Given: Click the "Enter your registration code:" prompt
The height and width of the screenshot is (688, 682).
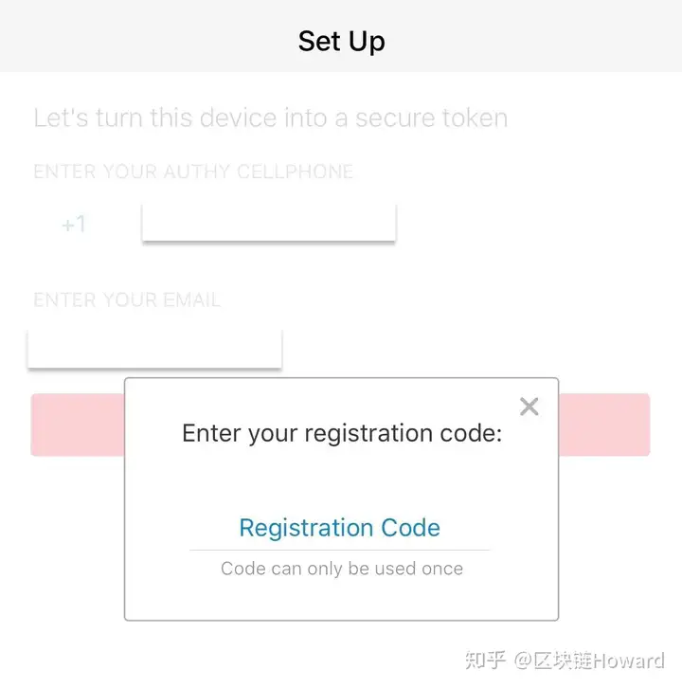Looking at the screenshot, I should [x=341, y=434].
